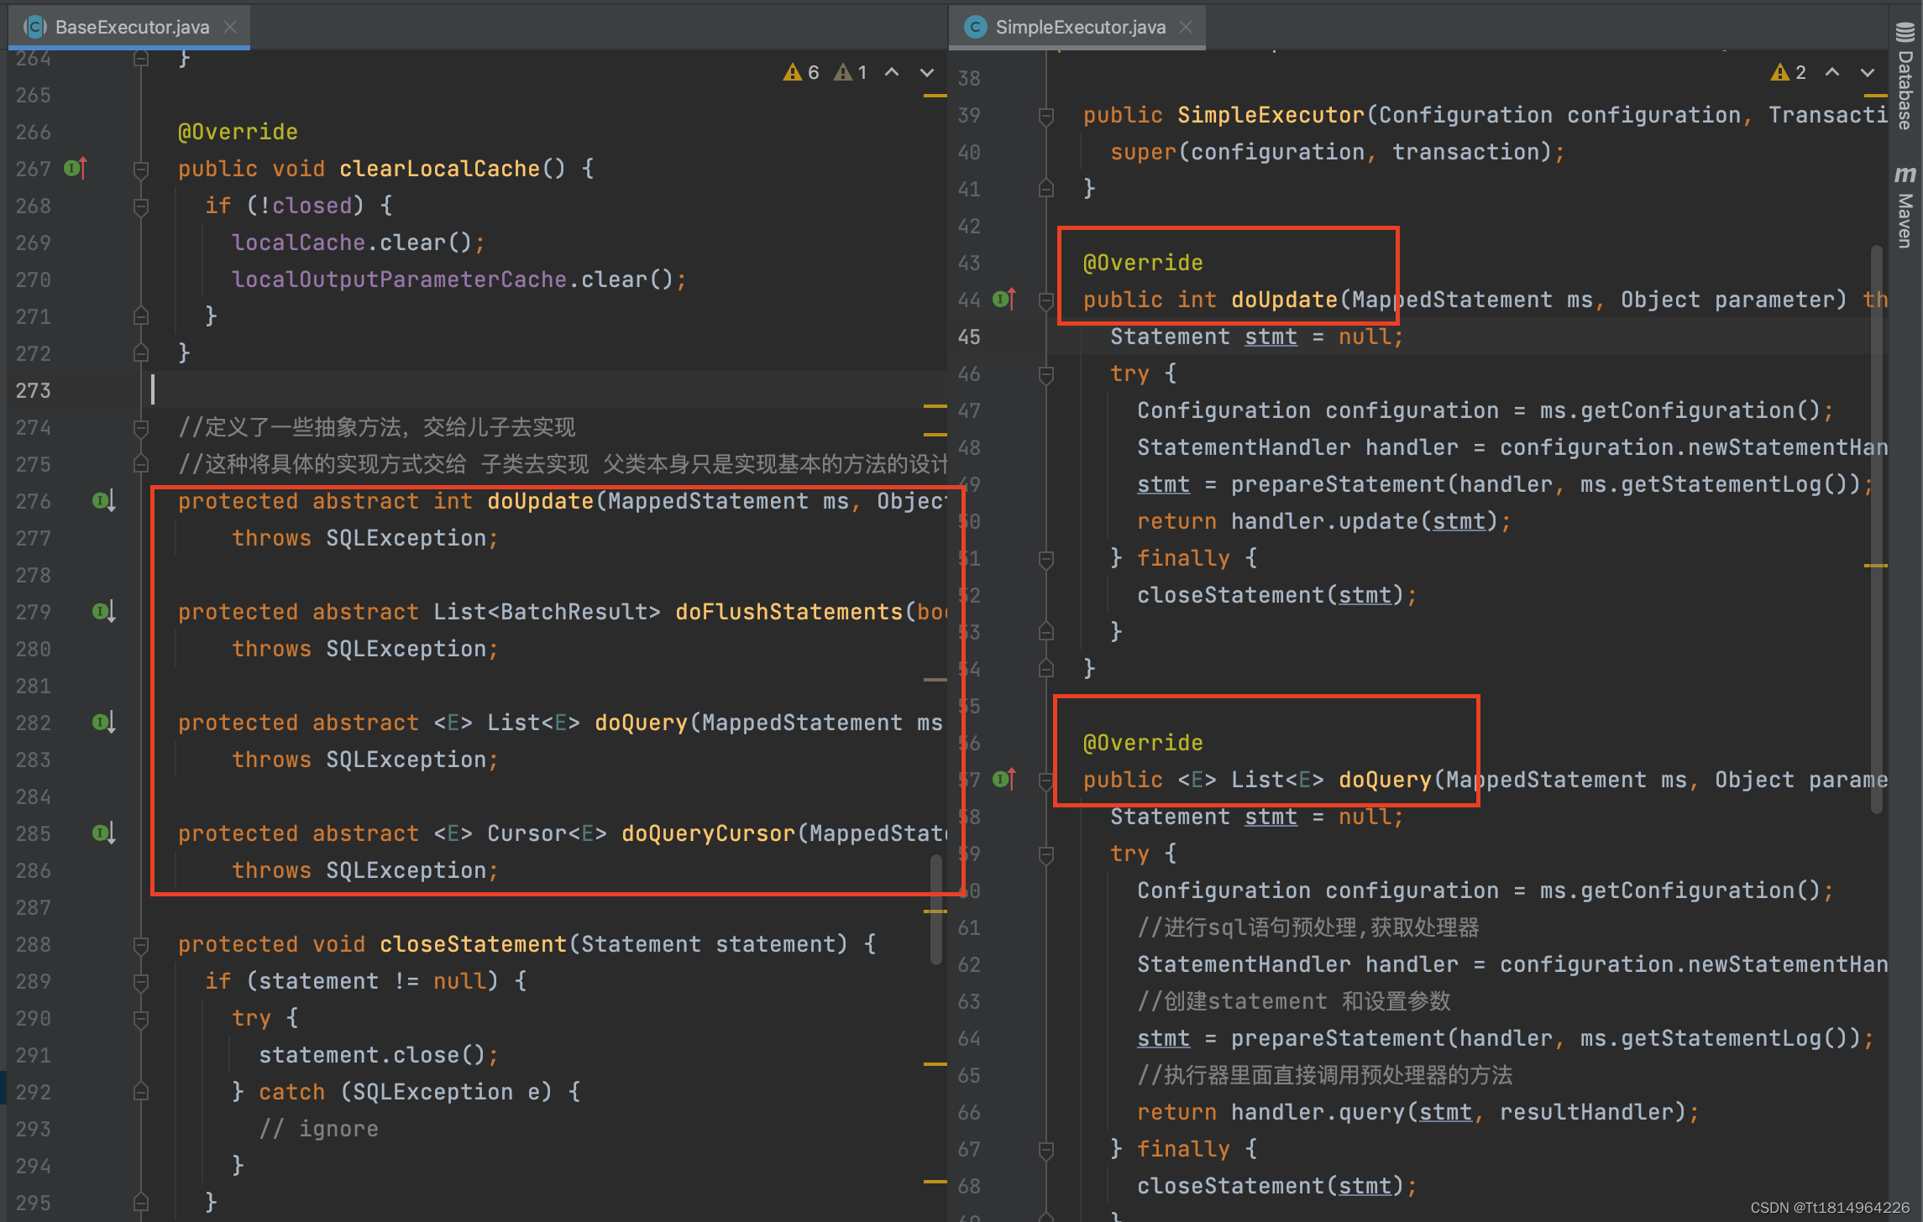Switch to the BaseExecutor.java tab
1923x1222 pixels.
(x=132, y=27)
